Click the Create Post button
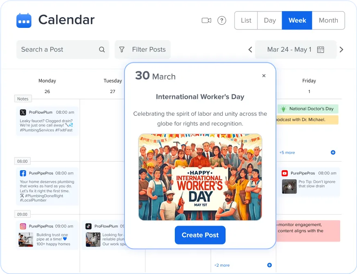Viewport: 357px width, 274px height. tap(200, 235)
